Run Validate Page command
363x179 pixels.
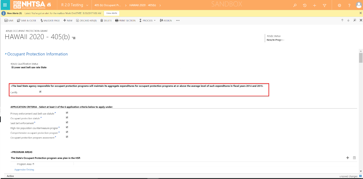(50, 20)
